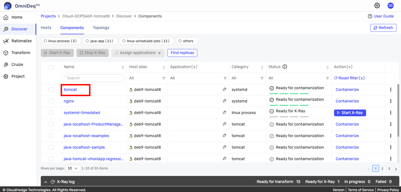
Task: Open the Application(s) filter dropdown
Action: (x=225, y=78)
